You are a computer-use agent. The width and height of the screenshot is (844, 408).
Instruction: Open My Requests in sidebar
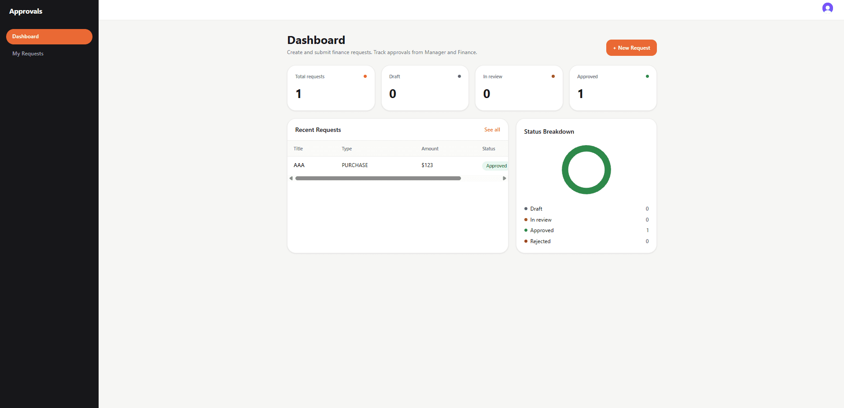click(x=28, y=54)
